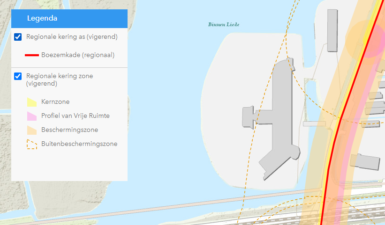Uncheck the Regionale kering zone (vigerend) checkbox
Viewport: 385px width, 225px height.
pyautogui.click(x=18, y=76)
